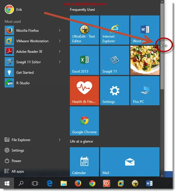The image size is (177, 193).
Task: Expand File Explorer jump list arrow
Action: pyautogui.click(x=60, y=140)
